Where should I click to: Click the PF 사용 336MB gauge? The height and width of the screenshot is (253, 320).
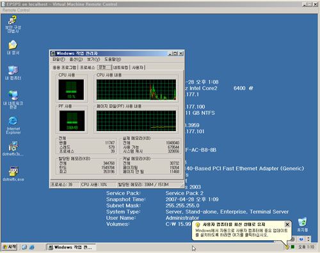72,121
